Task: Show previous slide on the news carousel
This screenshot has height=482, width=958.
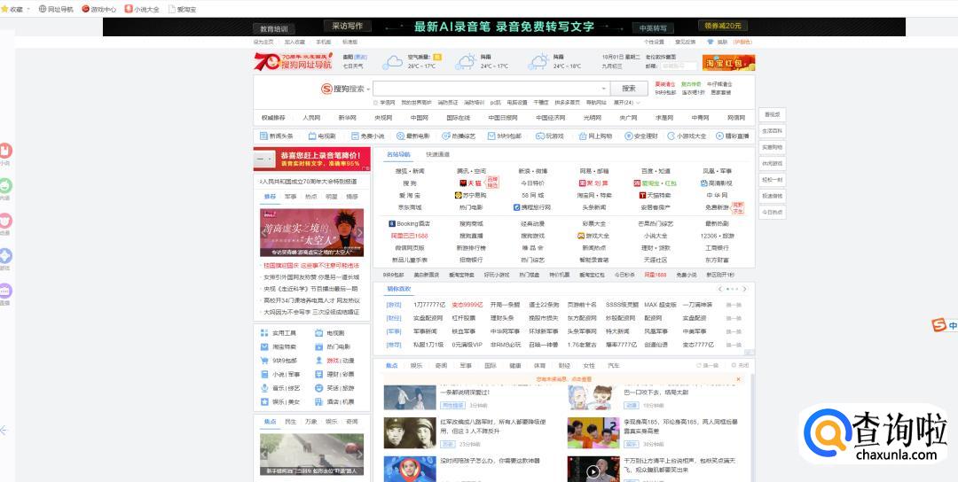Action: (x=263, y=232)
